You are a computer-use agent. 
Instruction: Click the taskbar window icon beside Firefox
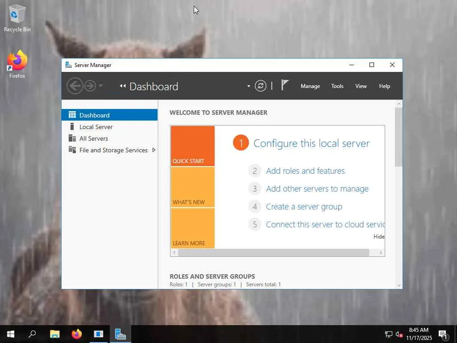(x=99, y=334)
